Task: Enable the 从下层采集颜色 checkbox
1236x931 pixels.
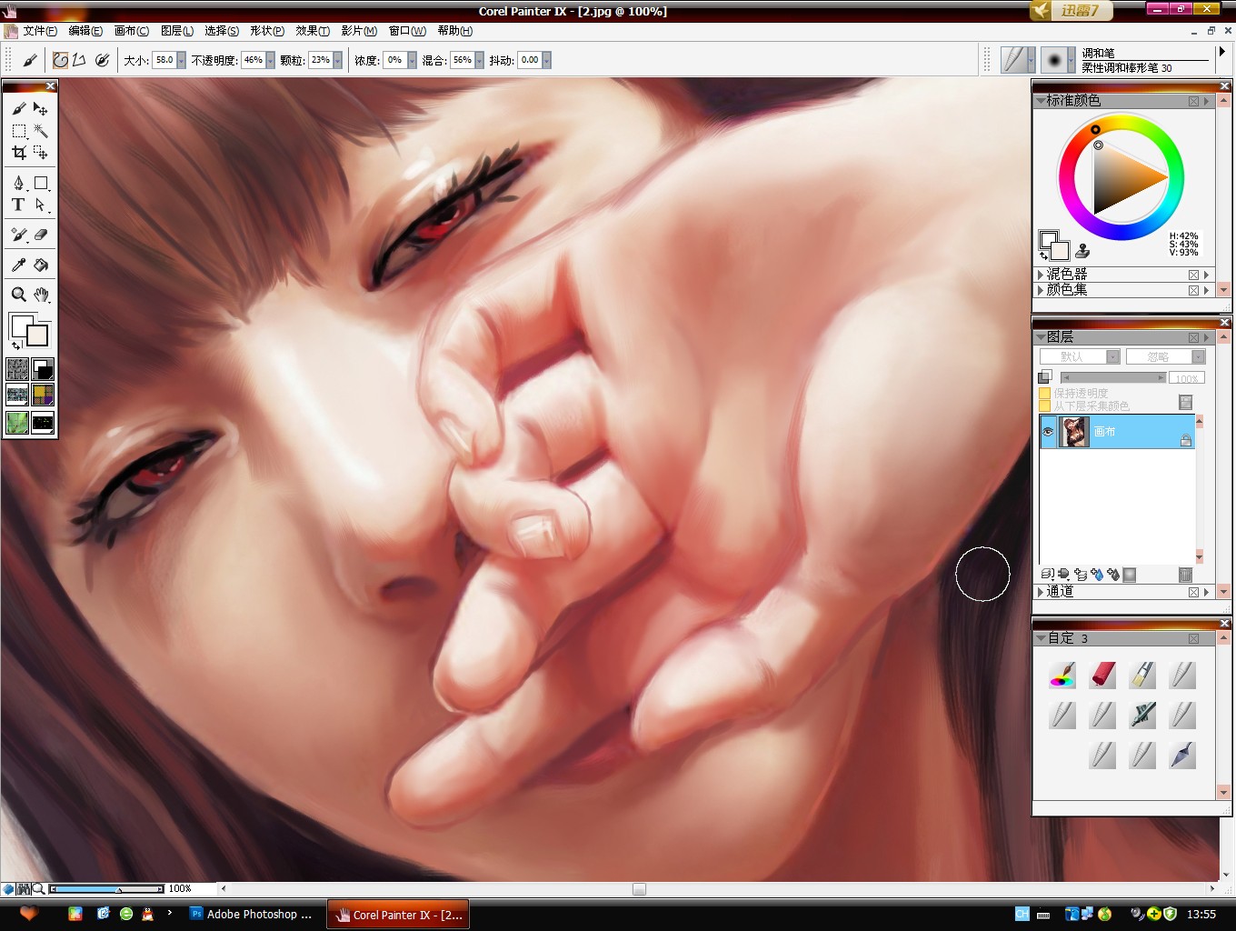Action: click(1045, 405)
